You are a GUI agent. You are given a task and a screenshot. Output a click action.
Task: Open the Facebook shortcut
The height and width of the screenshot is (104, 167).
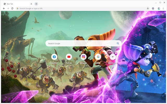pyautogui.click(x=54, y=57)
